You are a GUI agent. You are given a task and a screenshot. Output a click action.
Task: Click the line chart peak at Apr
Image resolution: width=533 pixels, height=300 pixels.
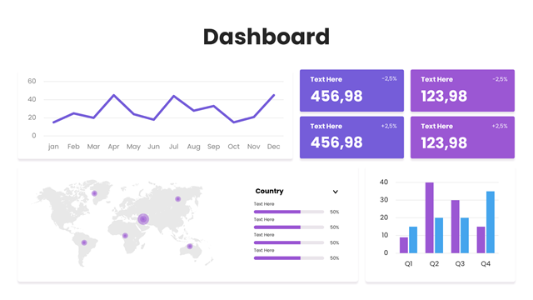(x=113, y=95)
